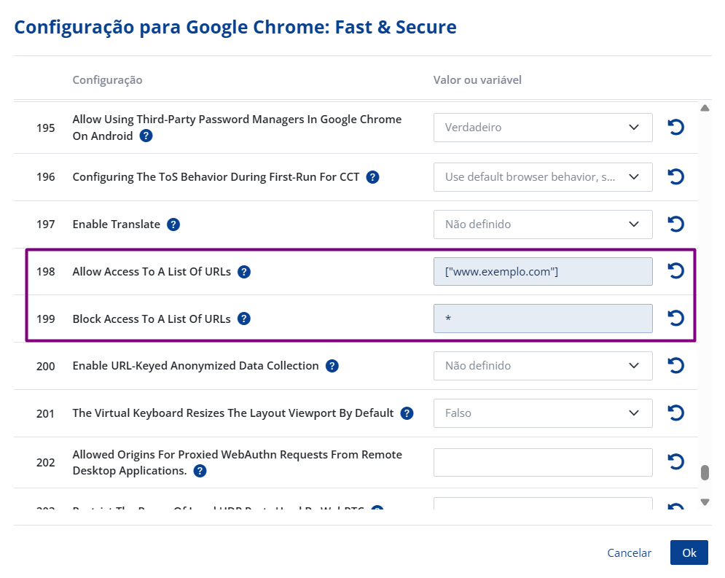Open the Enable Translate value dropdown
Image resolution: width=725 pixels, height=578 pixels.
(543, 224)
